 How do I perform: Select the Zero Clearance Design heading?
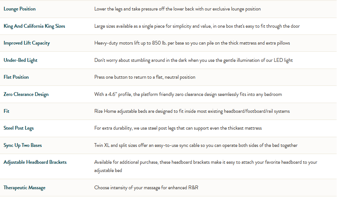26,94
